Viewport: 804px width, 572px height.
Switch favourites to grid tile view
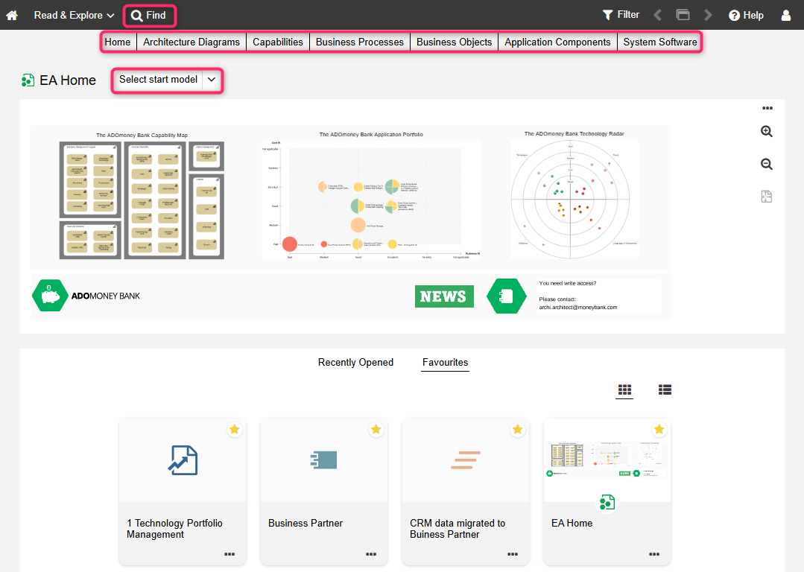click(624, 390)
